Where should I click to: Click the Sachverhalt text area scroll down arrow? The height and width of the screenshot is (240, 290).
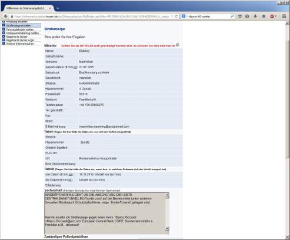pyautogui.click(x=167, y=228)
